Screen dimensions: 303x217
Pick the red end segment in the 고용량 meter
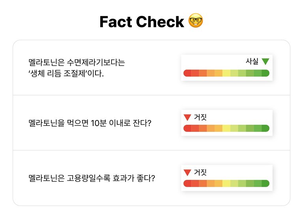[x=187, y=183]
